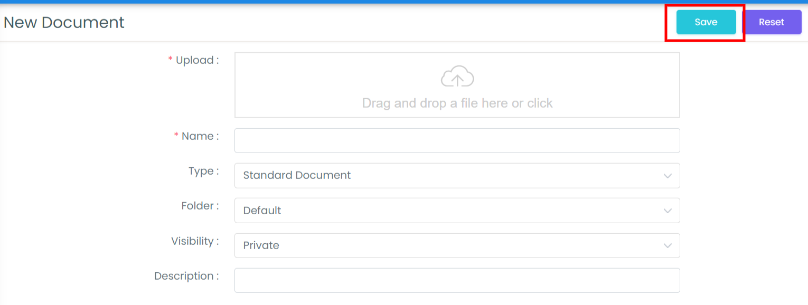Click the New Document heading

click(x=64, y=22)
